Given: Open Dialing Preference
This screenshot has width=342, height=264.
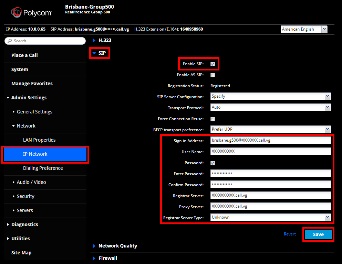Looking at the screenshot, I should (43, 168).
